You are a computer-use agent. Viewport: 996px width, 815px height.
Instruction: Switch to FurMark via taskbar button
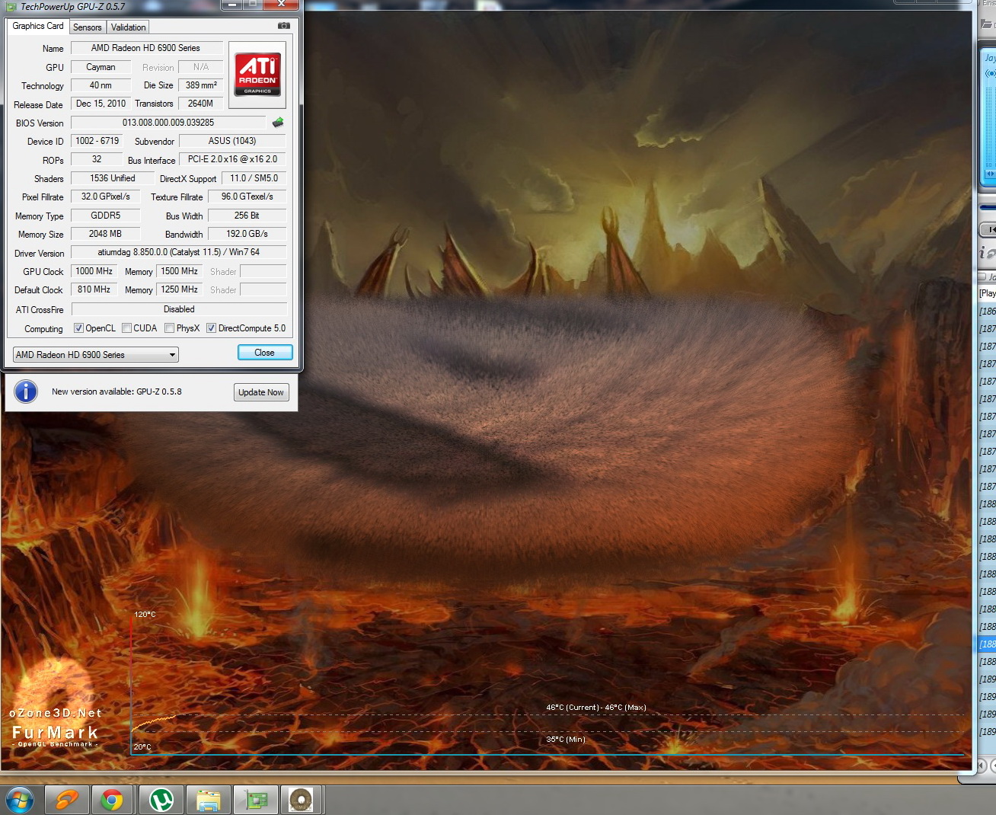point(302,801)
